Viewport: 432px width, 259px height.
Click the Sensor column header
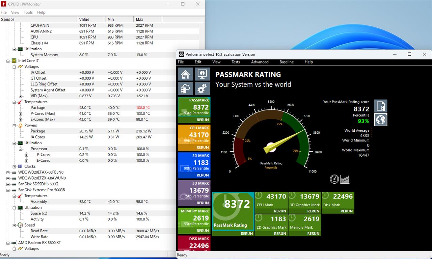coord(38,19)
